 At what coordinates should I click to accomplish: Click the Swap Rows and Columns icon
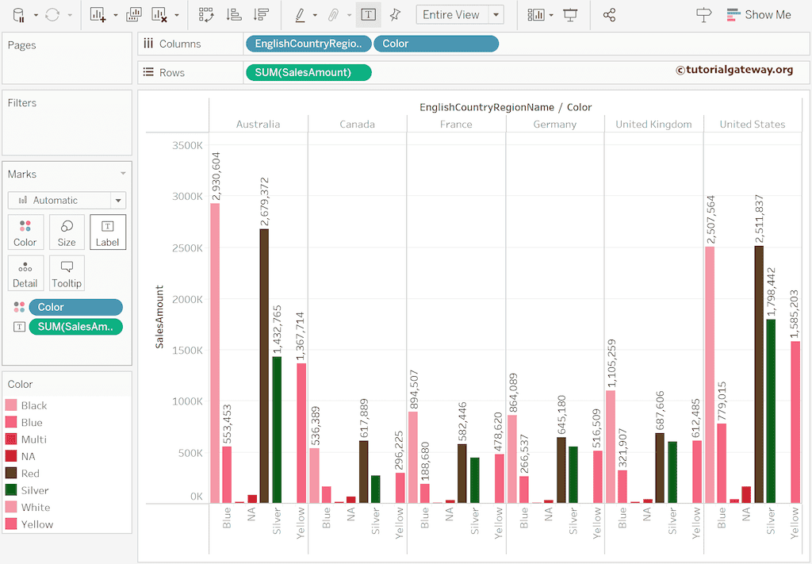pos(206,14)
